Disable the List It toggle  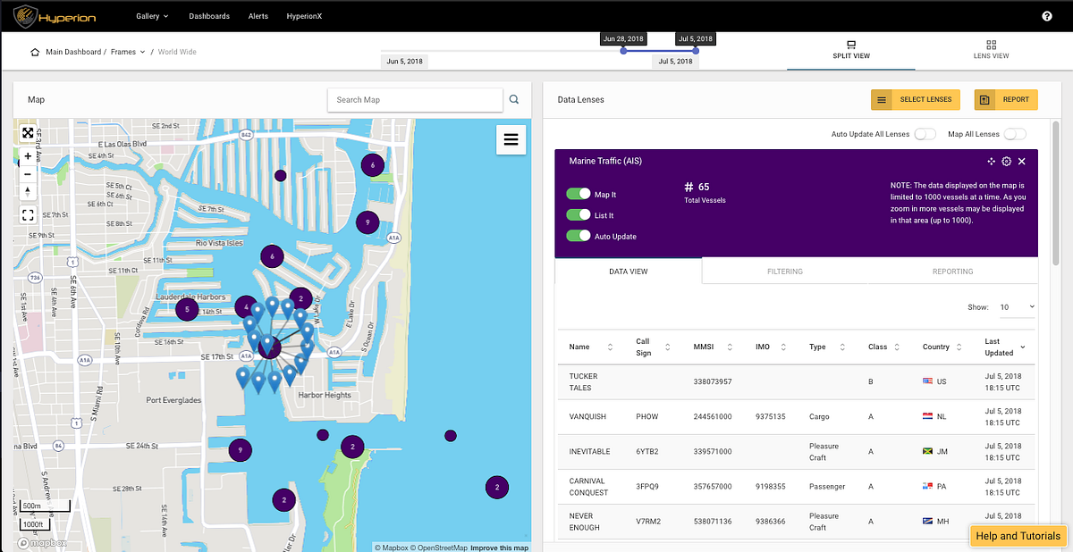[x=580, y=214]
